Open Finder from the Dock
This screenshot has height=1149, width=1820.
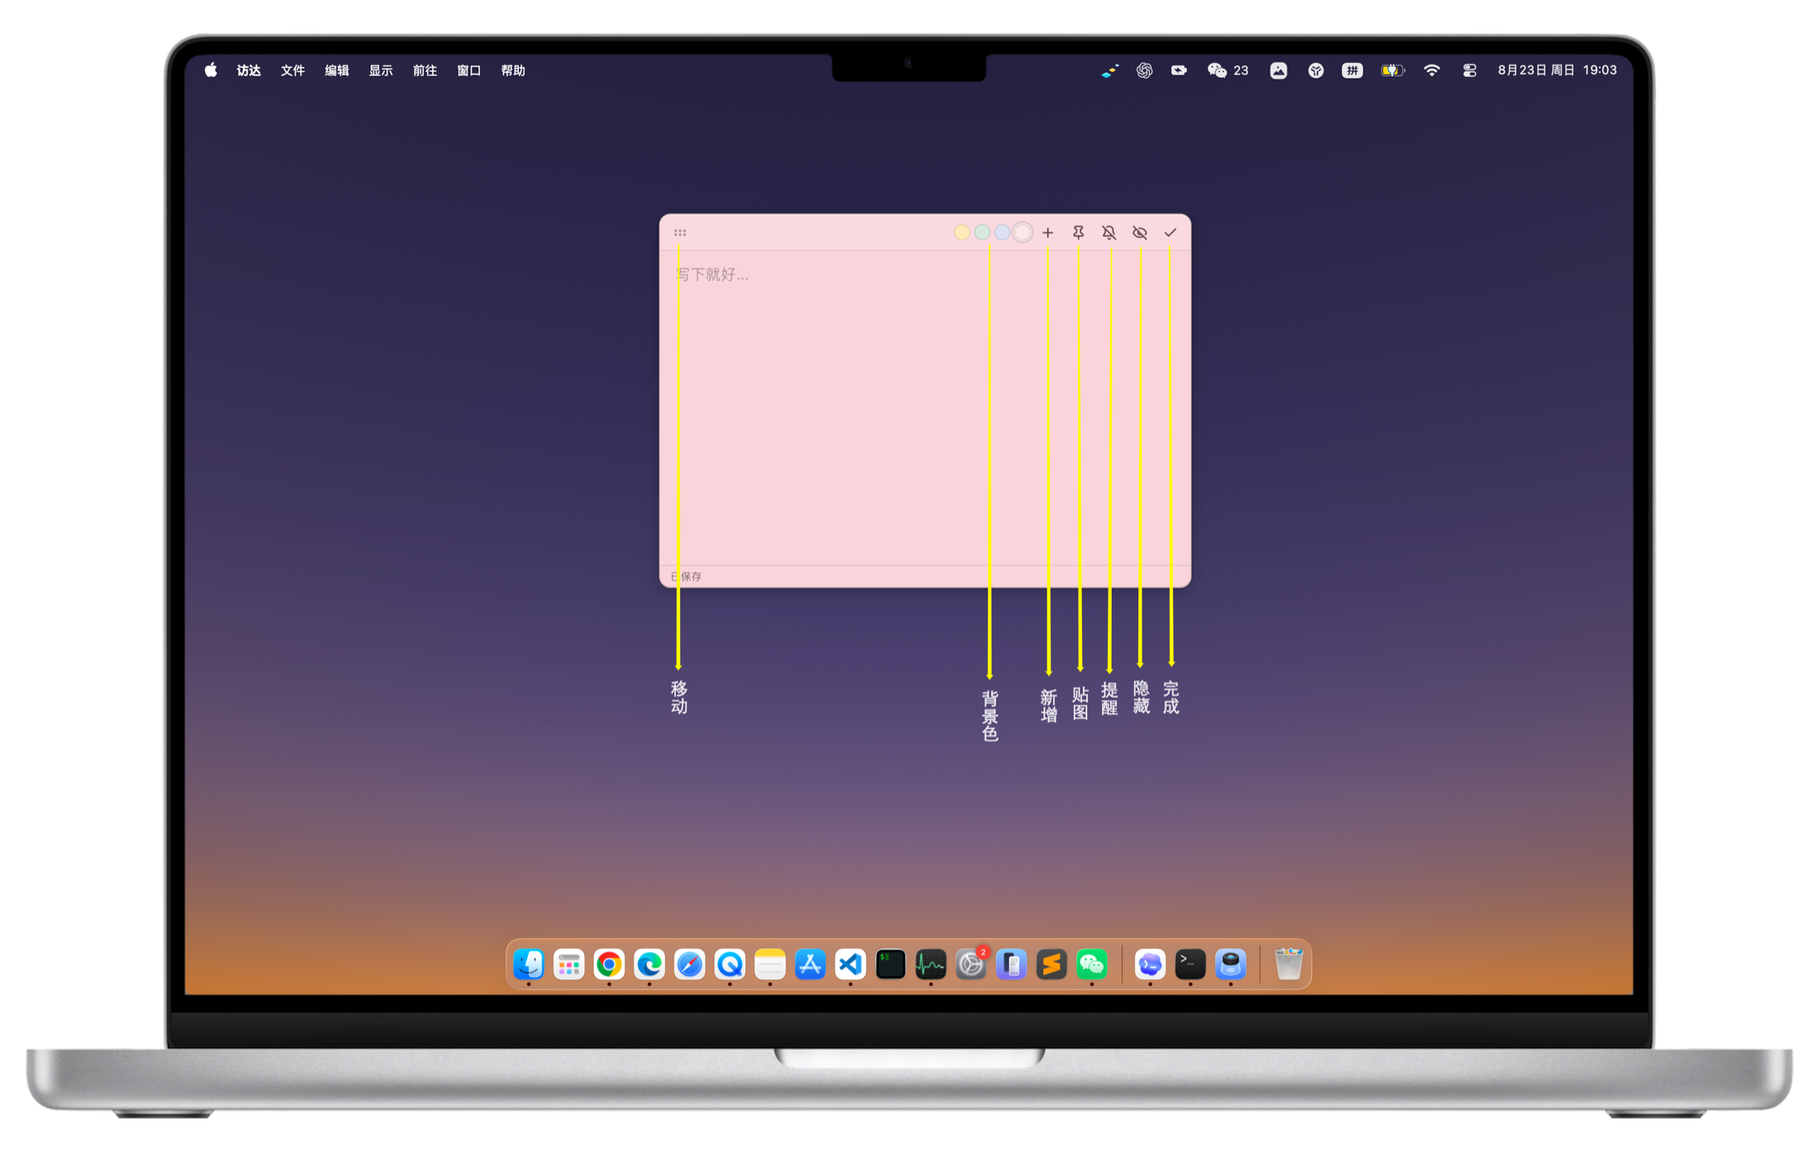529,965
